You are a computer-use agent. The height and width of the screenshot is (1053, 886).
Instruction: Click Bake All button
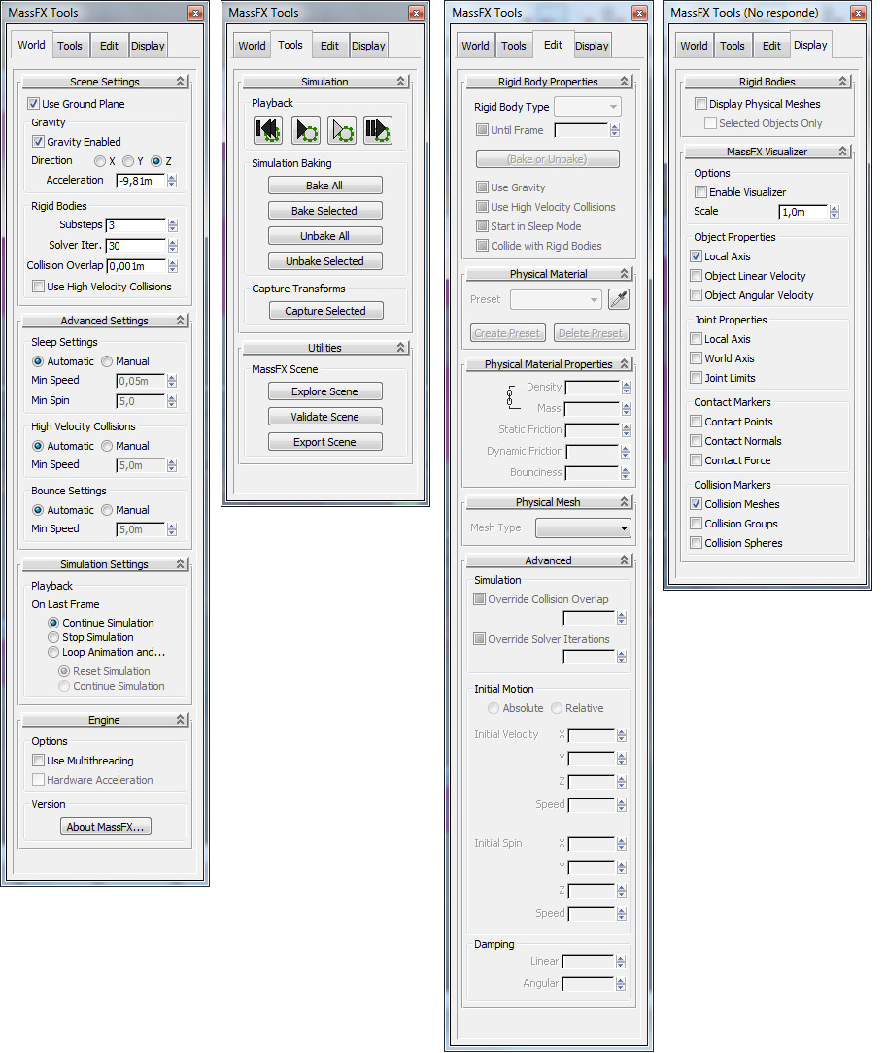(x=325, y=186)
